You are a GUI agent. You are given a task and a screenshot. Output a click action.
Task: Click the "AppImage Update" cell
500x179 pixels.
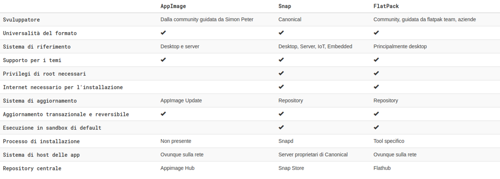coord(181,101)
